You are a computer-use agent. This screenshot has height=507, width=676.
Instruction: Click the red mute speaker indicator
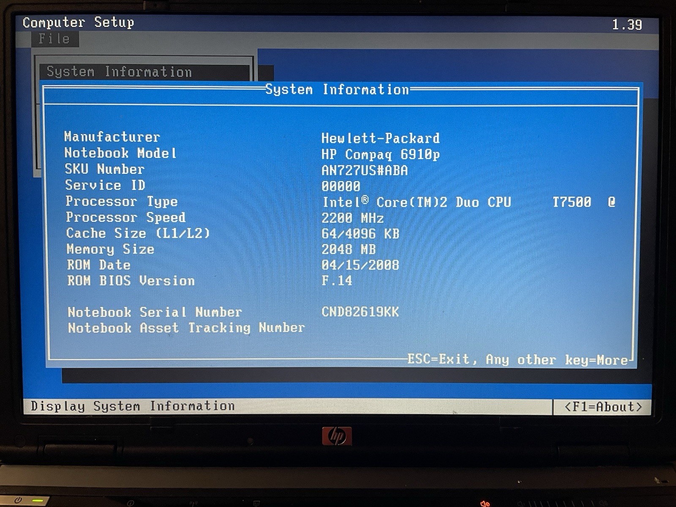[485, 503]
